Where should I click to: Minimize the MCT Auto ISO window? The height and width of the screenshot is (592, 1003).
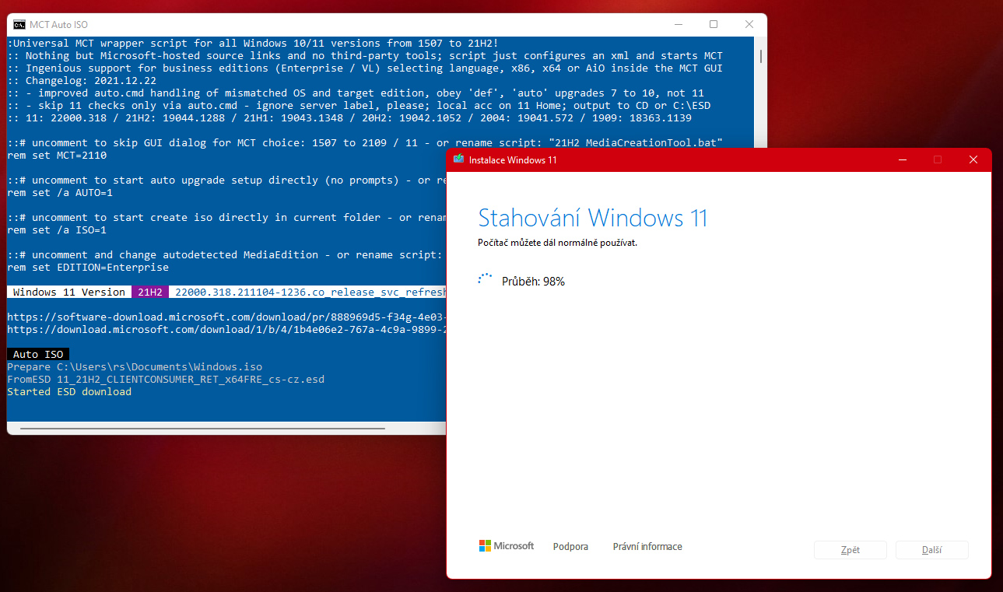[678, 25]
